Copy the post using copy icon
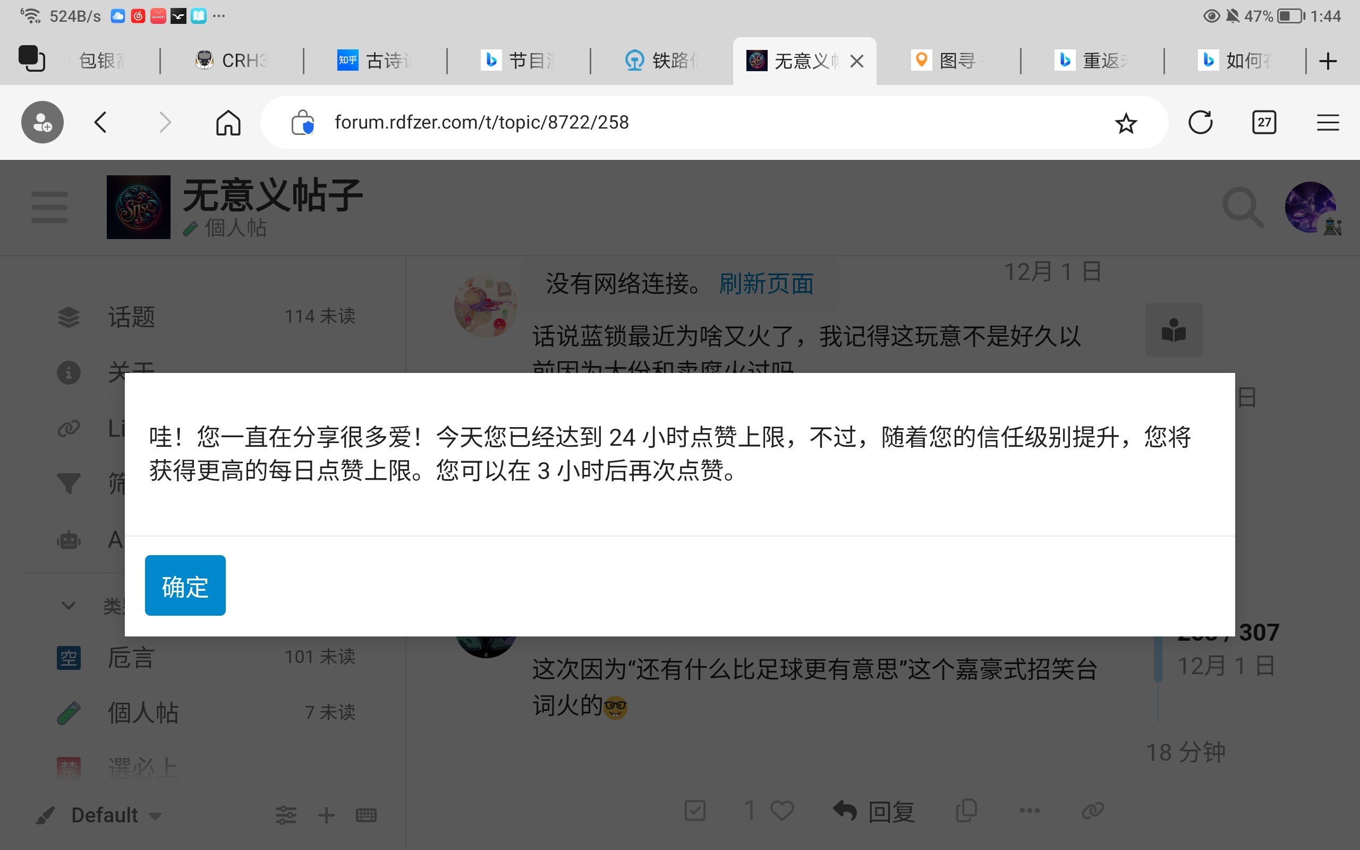Image resolution: width=1360 pixels, height=850 pixels. click(x=966, y=810)
